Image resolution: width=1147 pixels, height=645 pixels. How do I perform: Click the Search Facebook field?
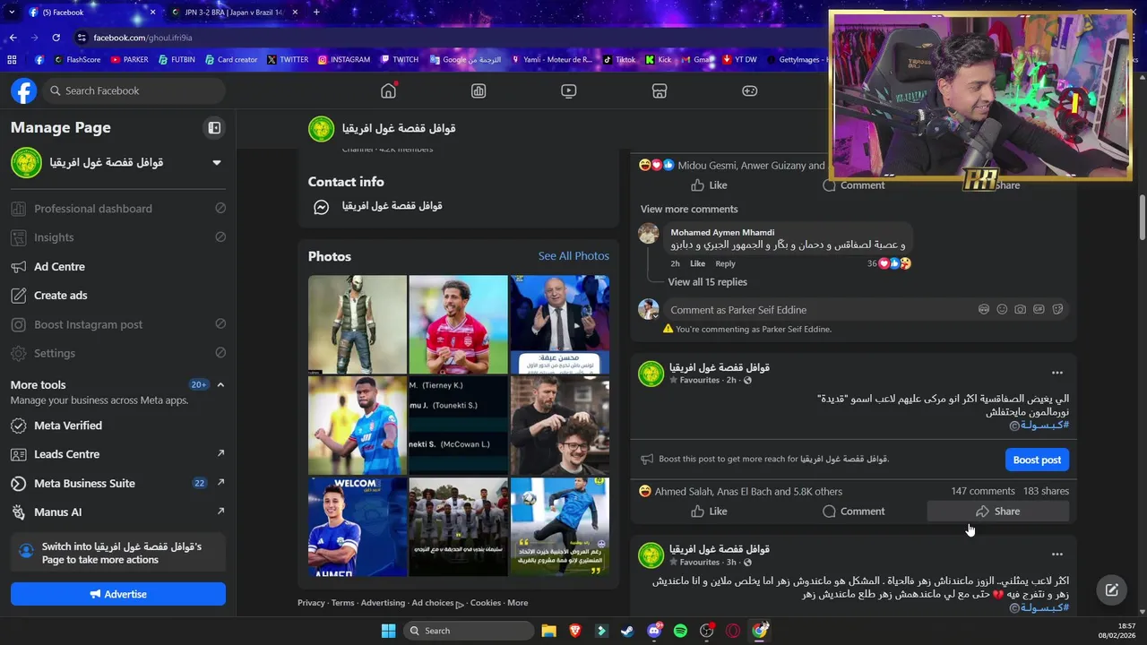134,90
